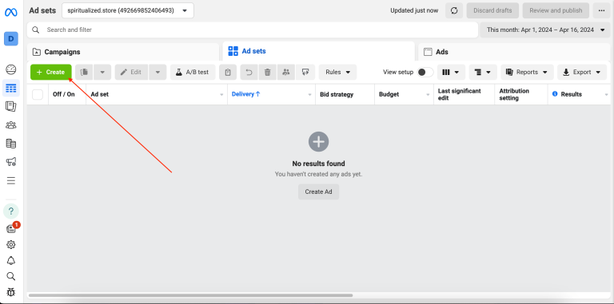Click the Search magnifier in sidebar
The image size is (614, 304).
11,276
